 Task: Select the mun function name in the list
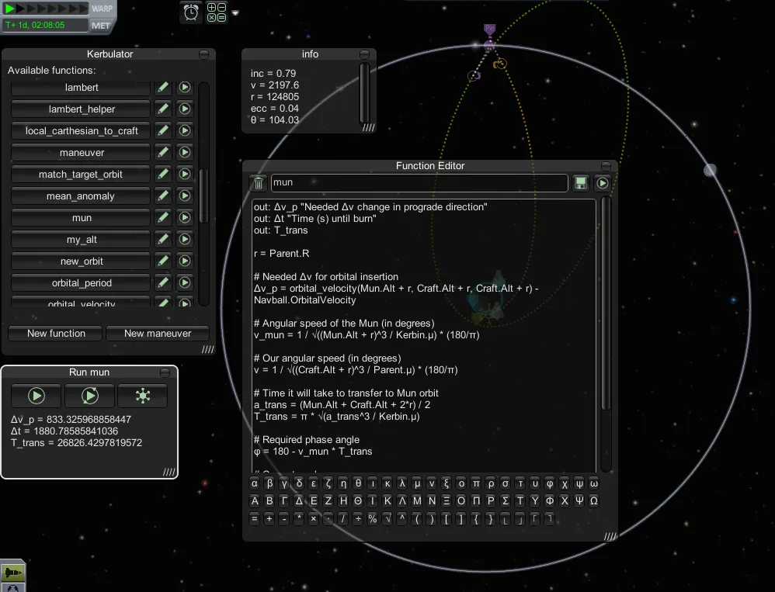[82, 218]
